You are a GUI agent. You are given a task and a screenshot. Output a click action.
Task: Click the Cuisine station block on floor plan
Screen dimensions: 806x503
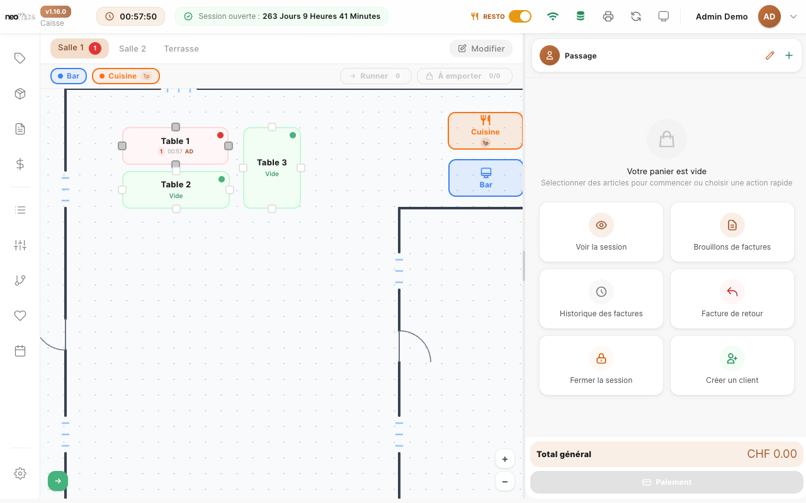(x=485, y=131)
